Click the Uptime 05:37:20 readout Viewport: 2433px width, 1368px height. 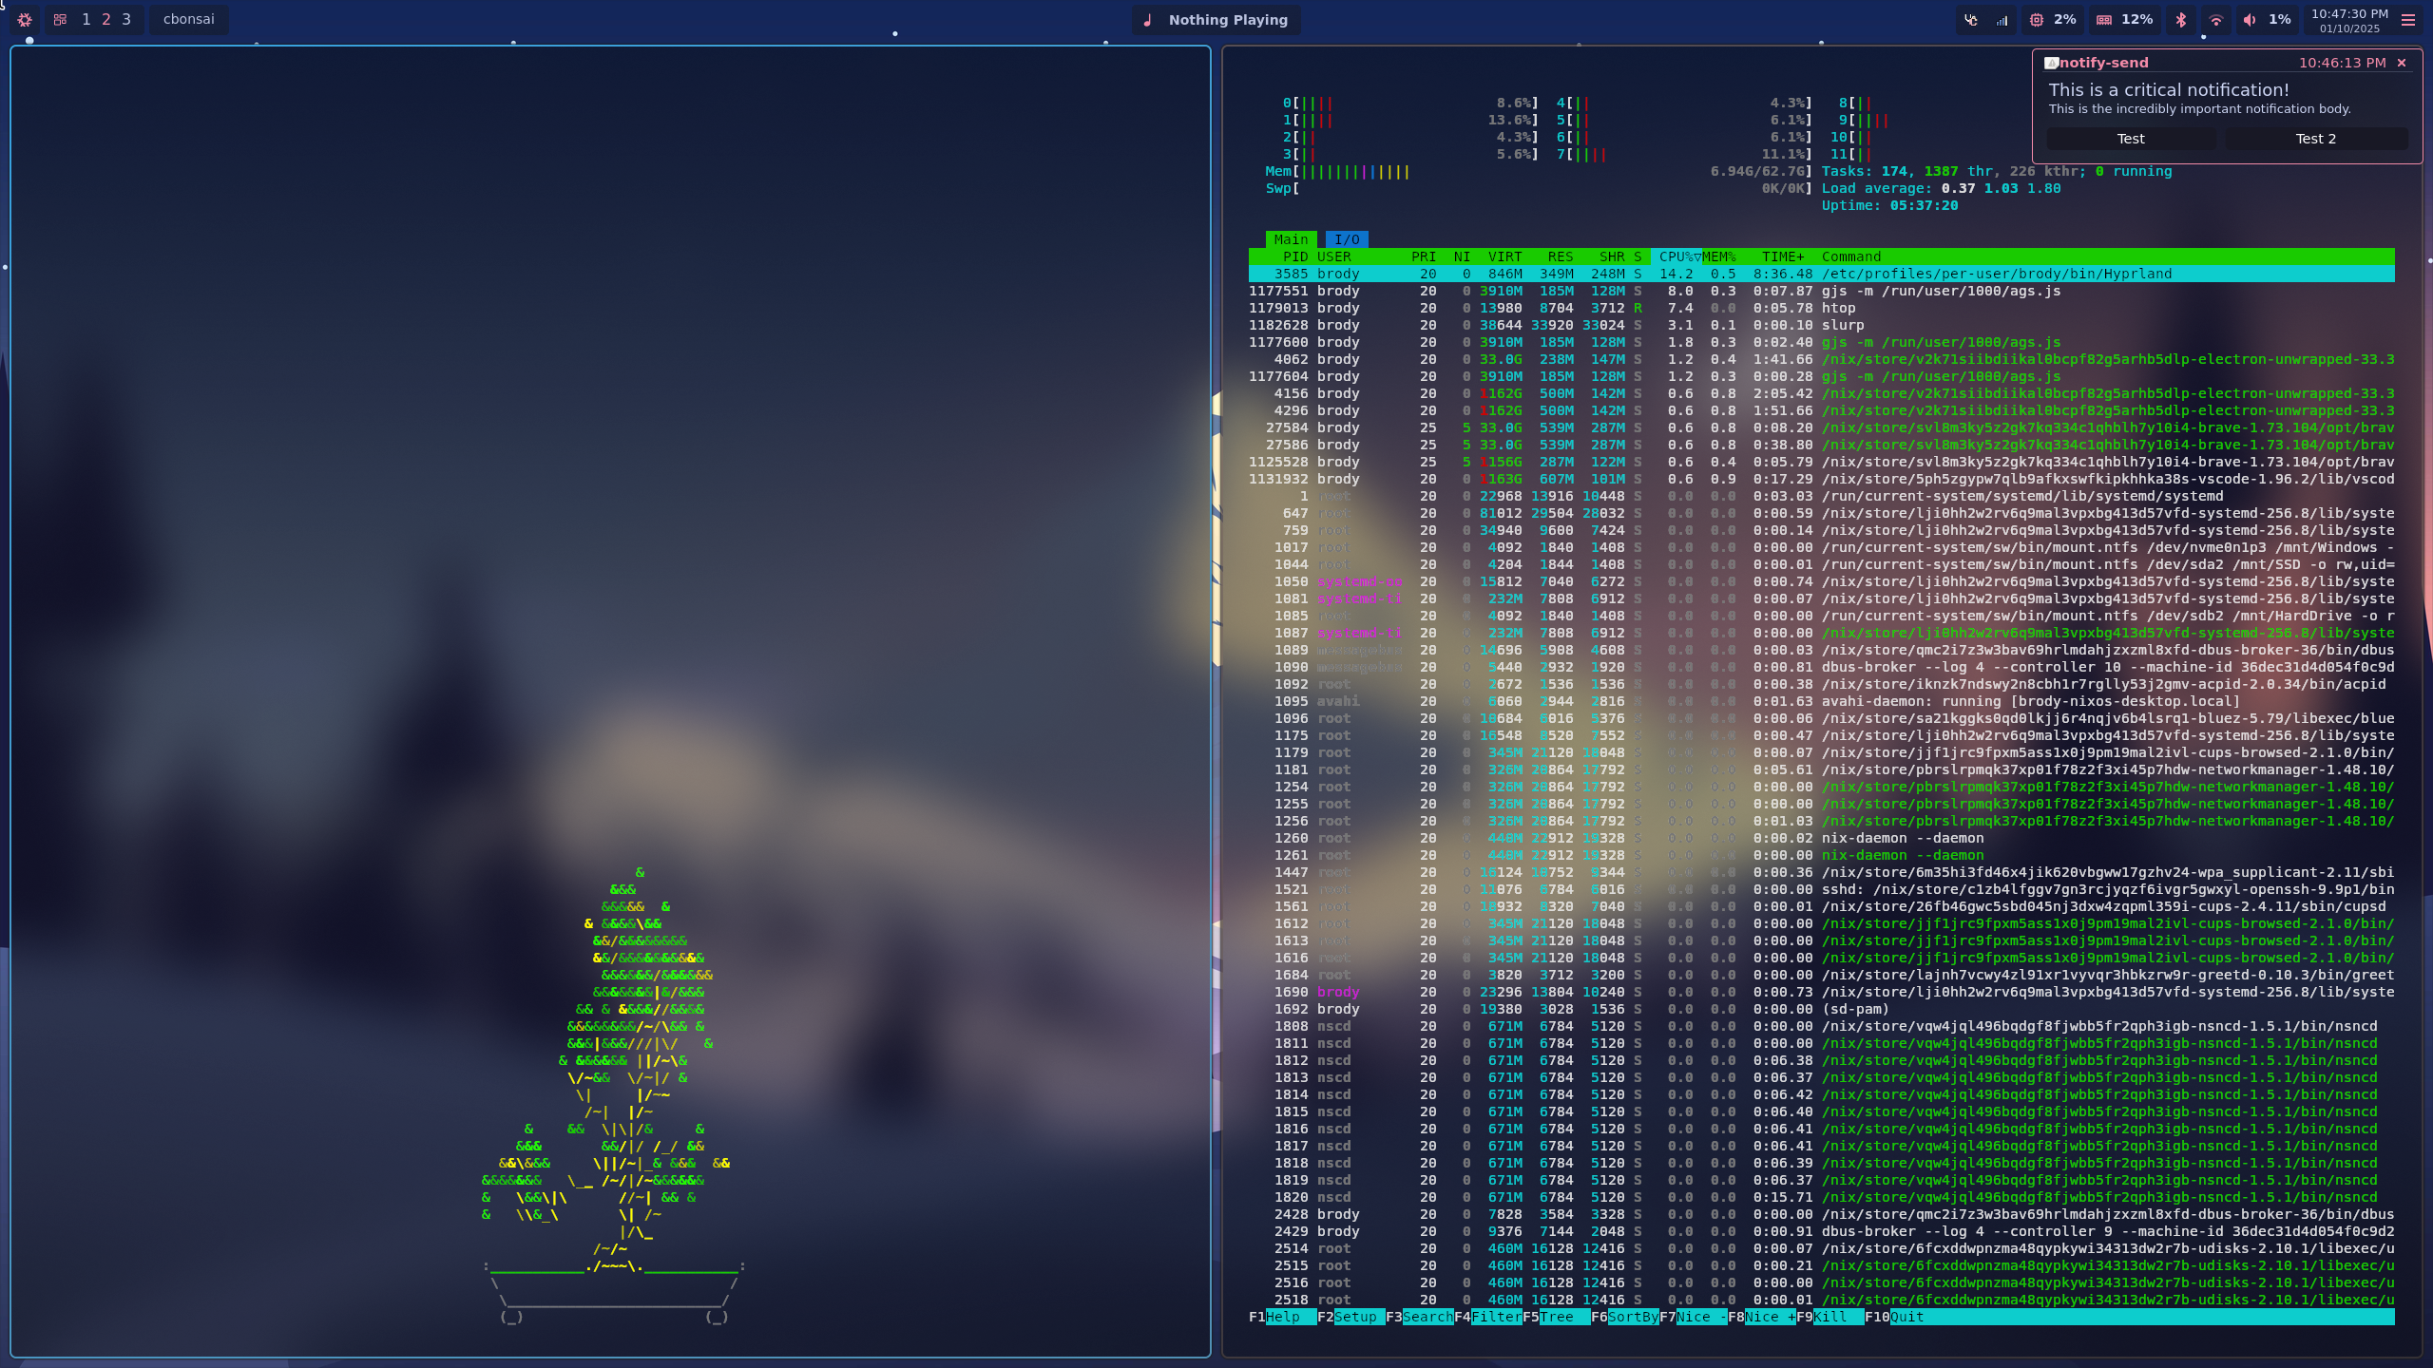pyautogui.click(x=1889, y=205)
